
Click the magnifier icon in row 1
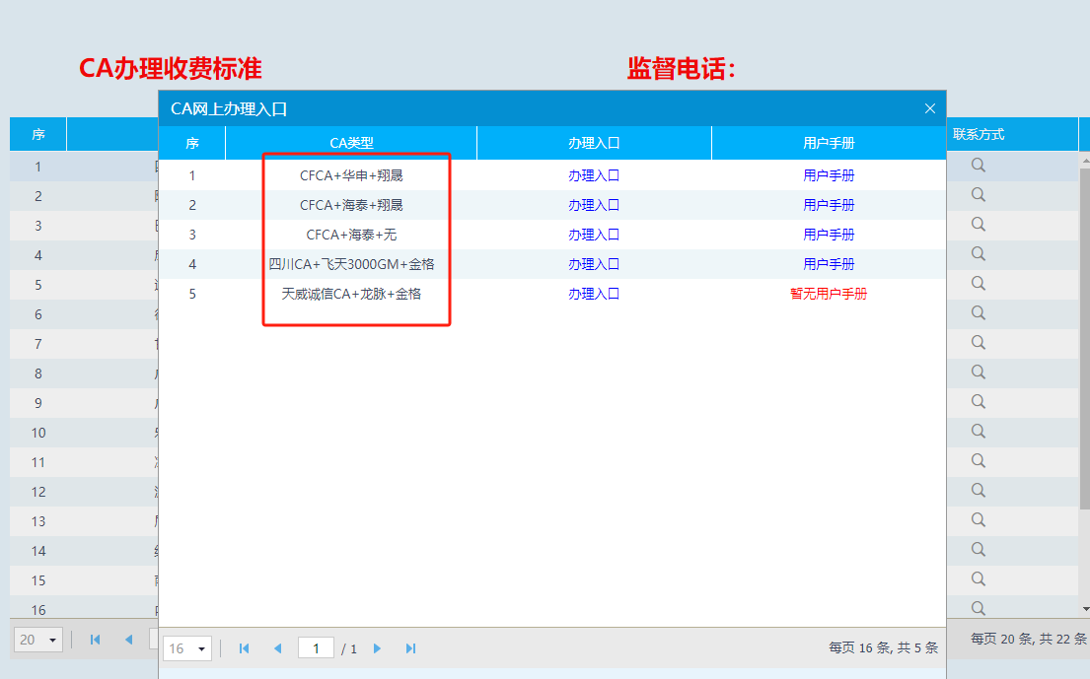tap(979, 166)
